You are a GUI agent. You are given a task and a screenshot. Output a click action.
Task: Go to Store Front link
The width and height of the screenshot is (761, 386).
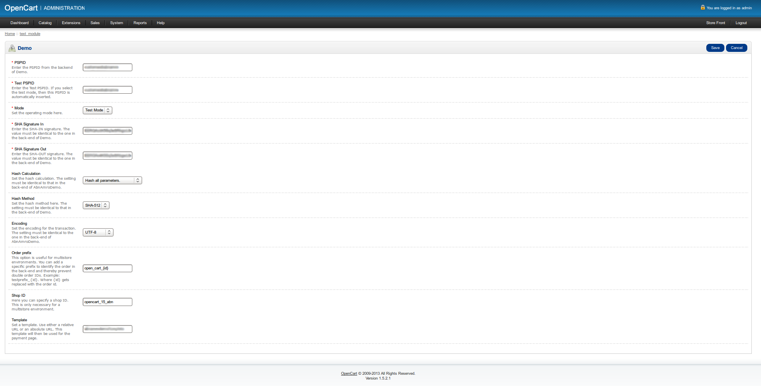(716, 23)
